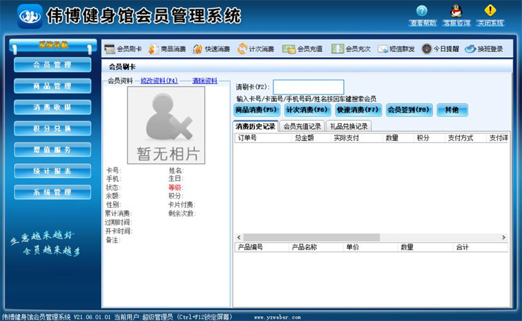Screen dimensions: 522x321
Task: Switch to the 礼品兑换记录 tab
Action: click(349, 126)
